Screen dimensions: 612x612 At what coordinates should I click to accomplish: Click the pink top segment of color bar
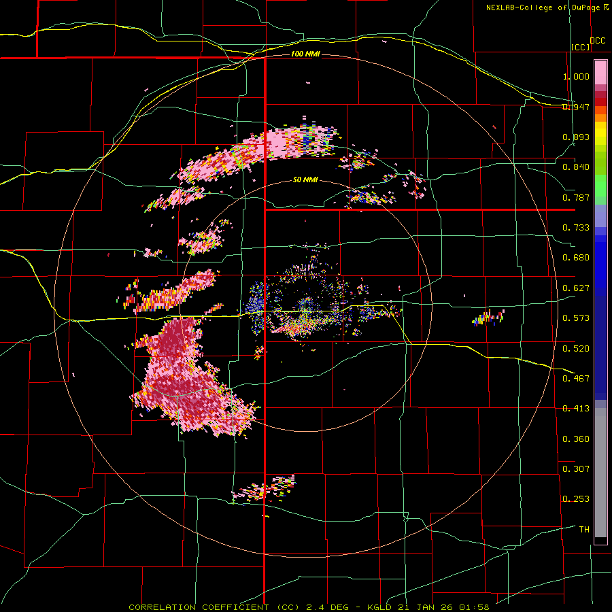click(600, 72)
